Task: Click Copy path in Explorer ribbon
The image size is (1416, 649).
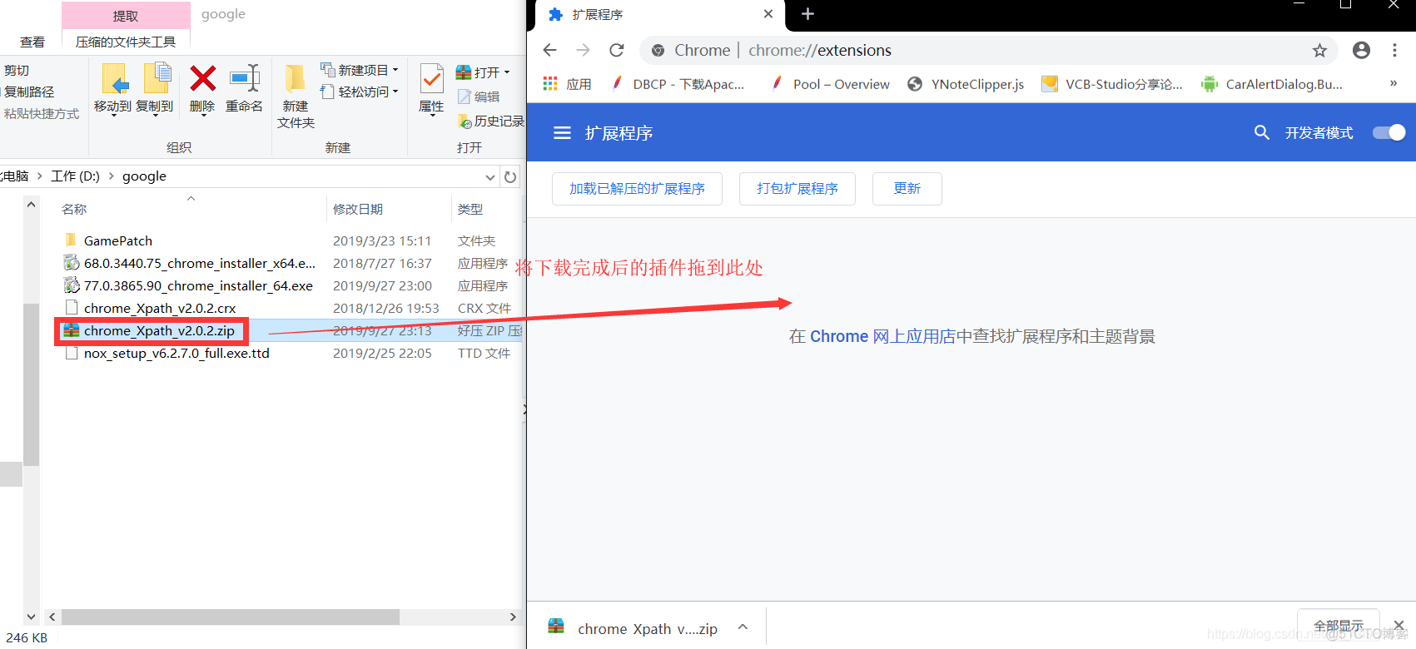Action: (28, 92)
